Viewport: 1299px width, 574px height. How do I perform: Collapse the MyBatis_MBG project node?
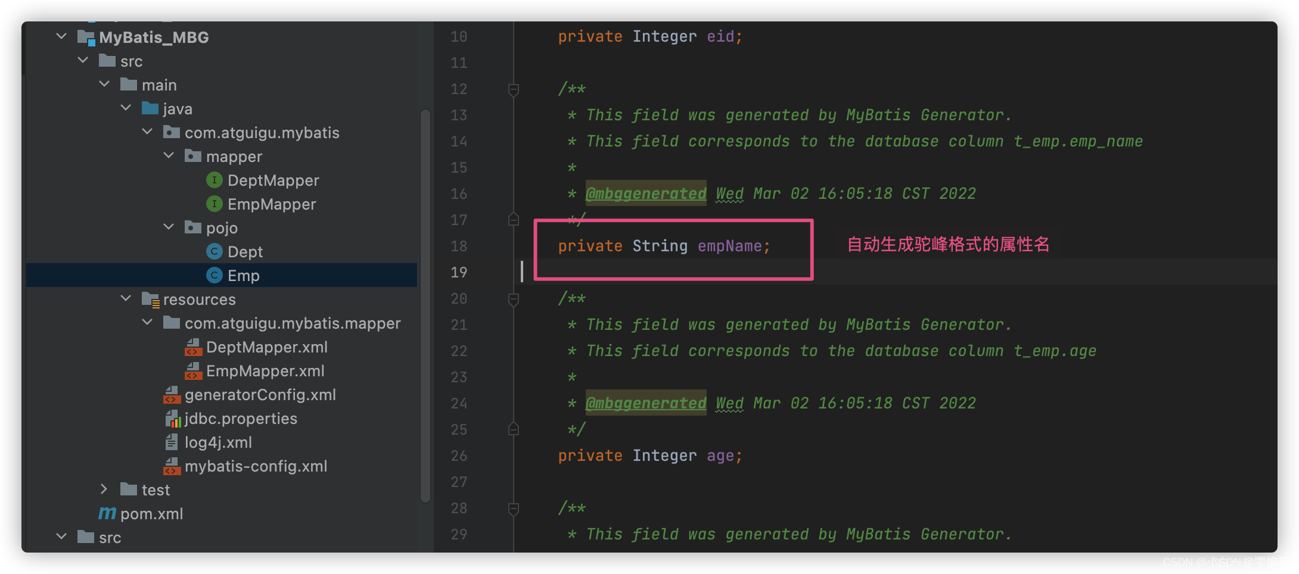(61, 36)
